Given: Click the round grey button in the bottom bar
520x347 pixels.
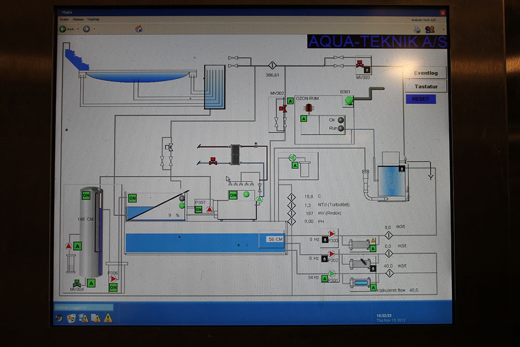Looking at the screenshot, I should click(x=59, y=318).
